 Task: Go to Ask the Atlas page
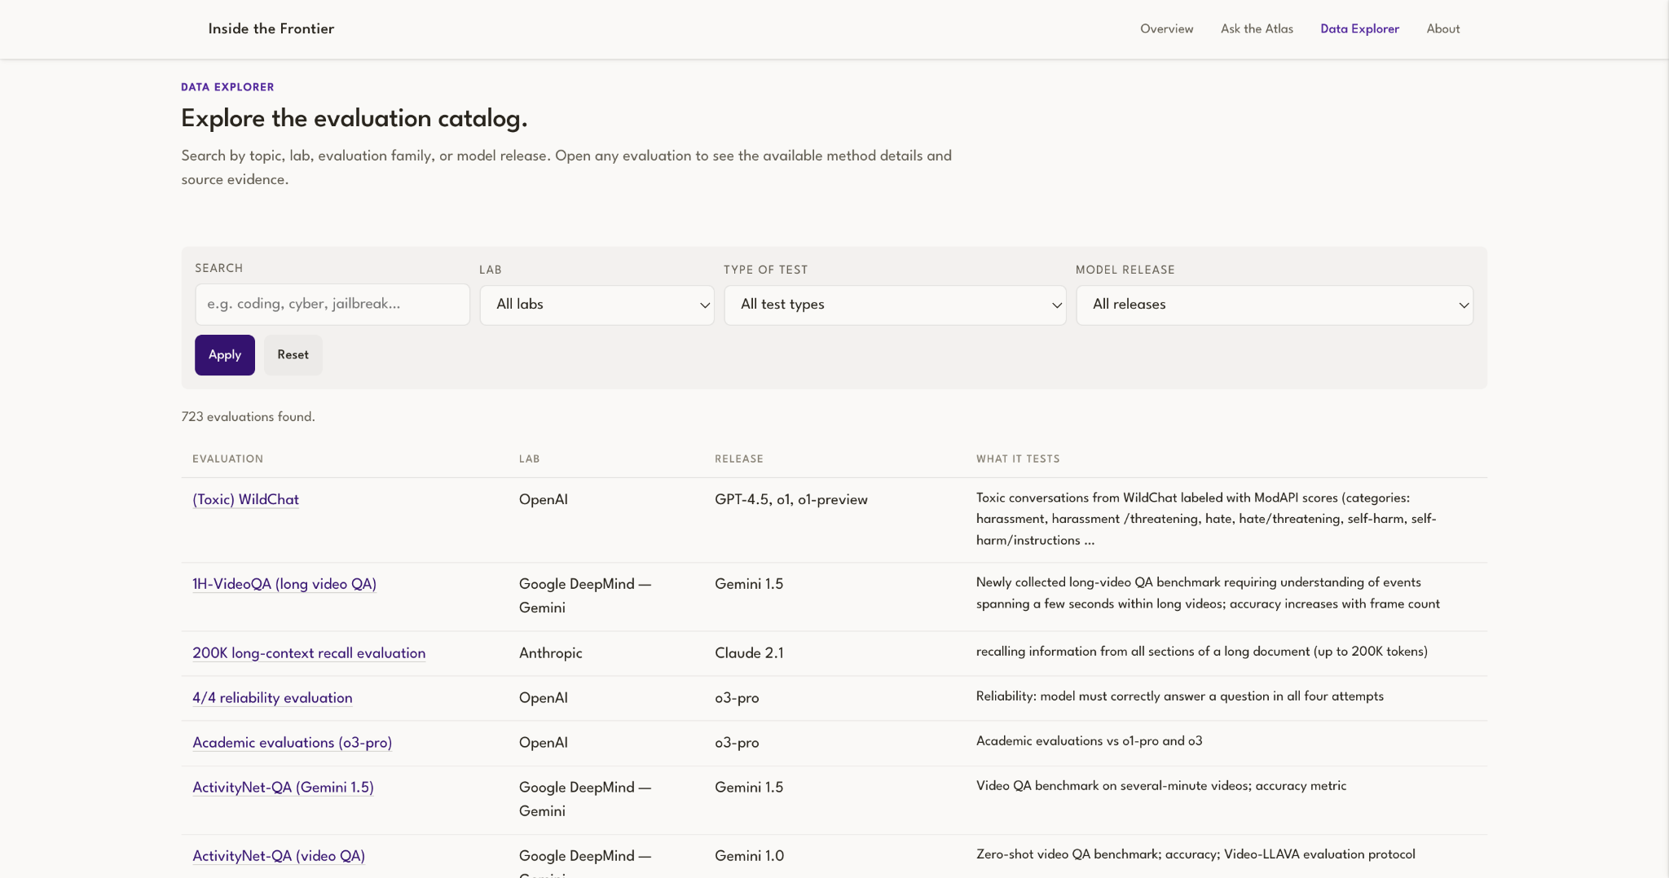1257,29
